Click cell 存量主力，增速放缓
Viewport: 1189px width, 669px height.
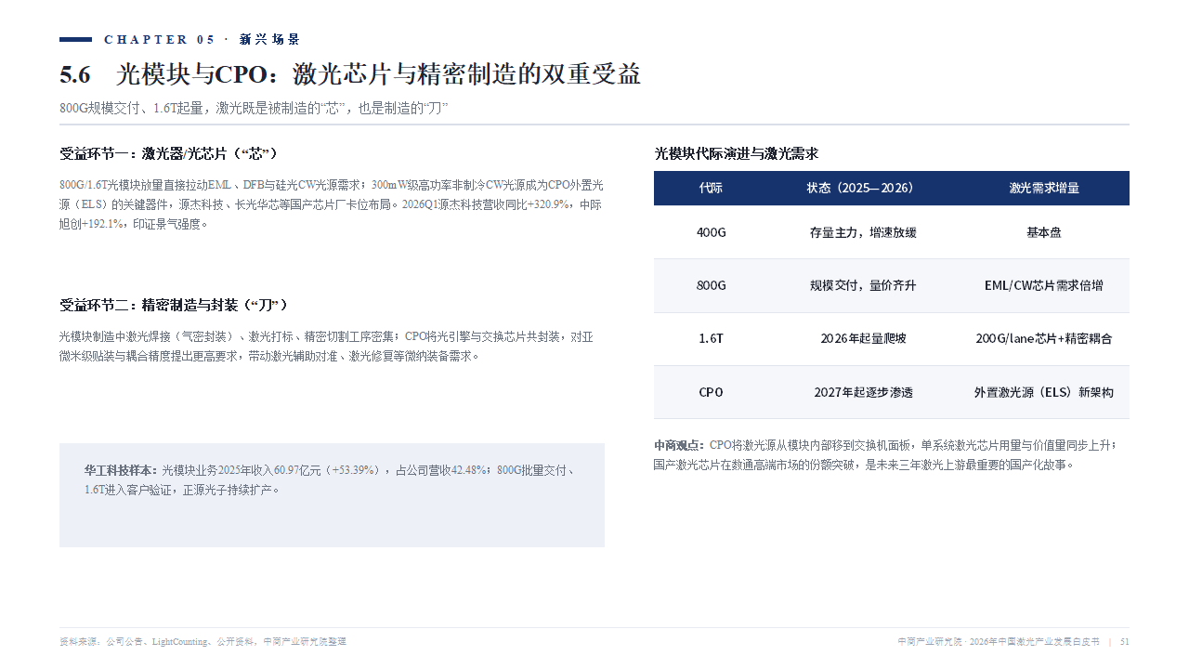863,232
